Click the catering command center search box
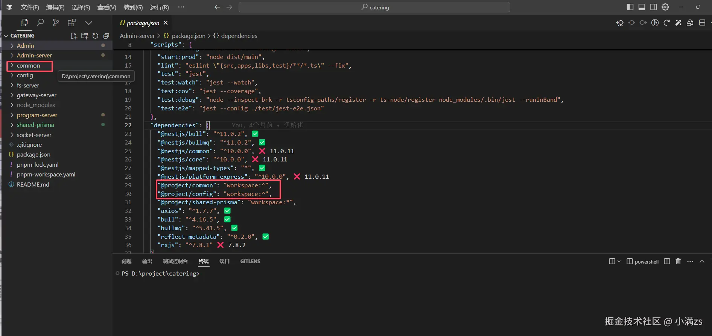The width and height of the screenshot is (712, 336). 374,7
